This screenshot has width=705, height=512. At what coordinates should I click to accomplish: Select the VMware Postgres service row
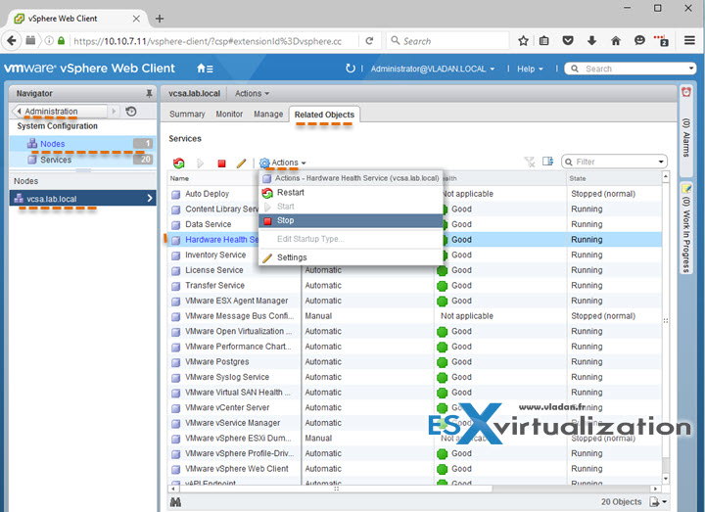[x=415, y=362]
